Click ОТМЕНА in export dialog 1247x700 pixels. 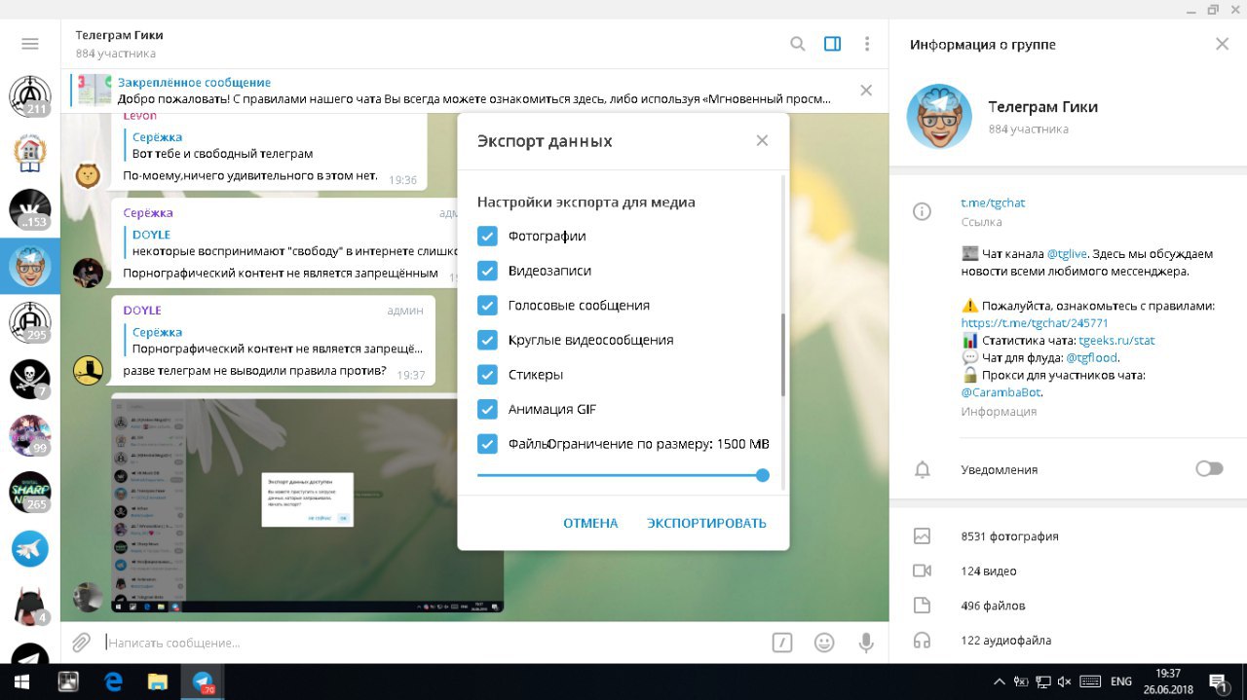click(x=590, y=523)
